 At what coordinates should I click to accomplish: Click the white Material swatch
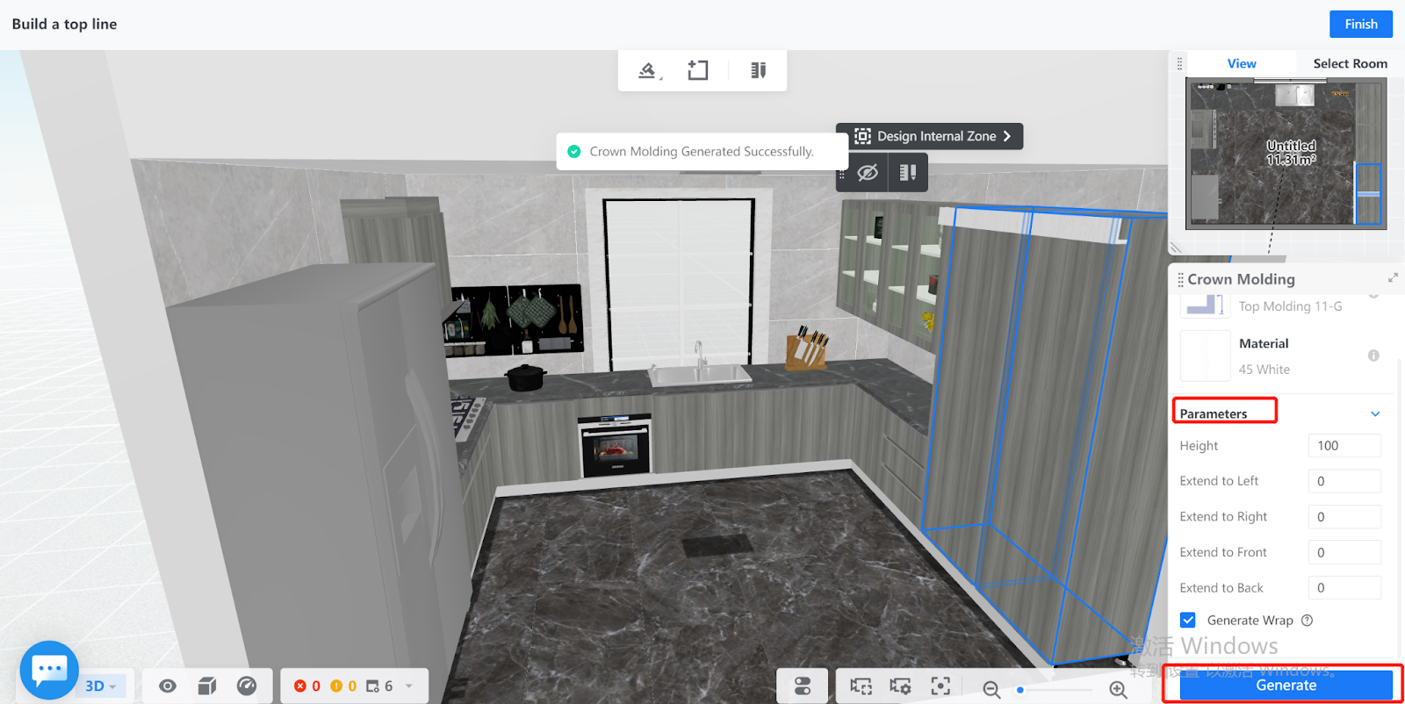click(x=1206, y=356)
